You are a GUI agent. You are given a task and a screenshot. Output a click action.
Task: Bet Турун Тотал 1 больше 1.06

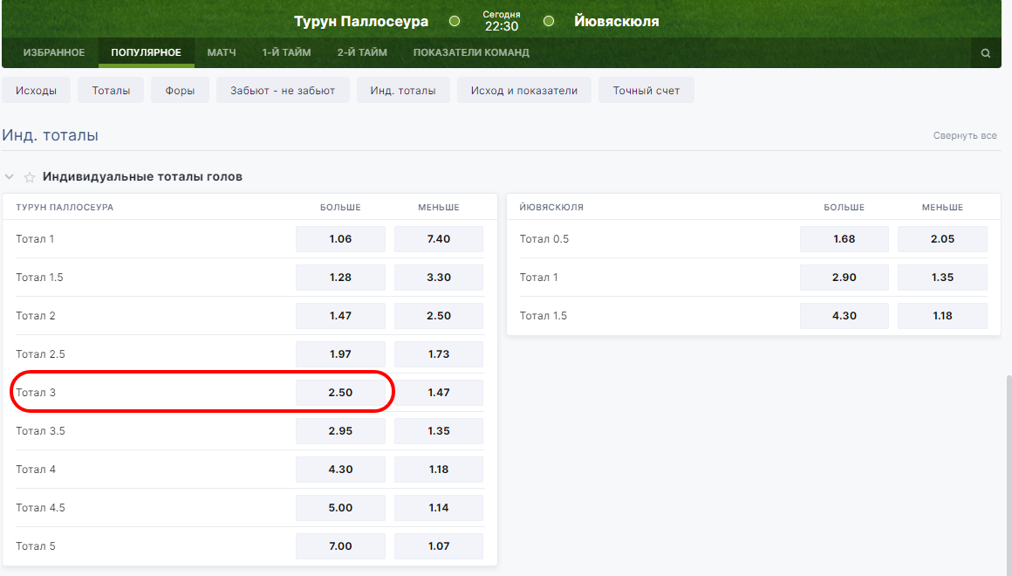point(341,239)
